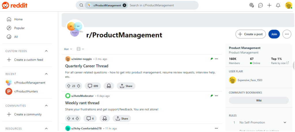The height and width of the screenshot is (132, 295).
Task: Click the 160K Members count
Action: pyautogui.click(x=234, y=61)
